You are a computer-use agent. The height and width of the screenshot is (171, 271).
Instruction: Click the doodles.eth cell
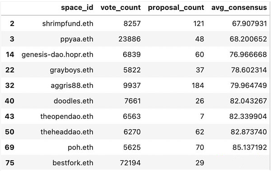tap(73, 101)
